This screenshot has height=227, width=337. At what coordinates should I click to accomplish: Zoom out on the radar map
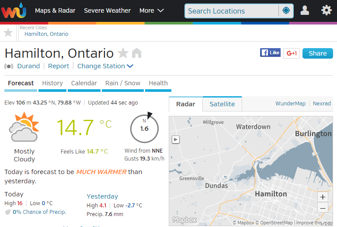(x=323, y=208)
